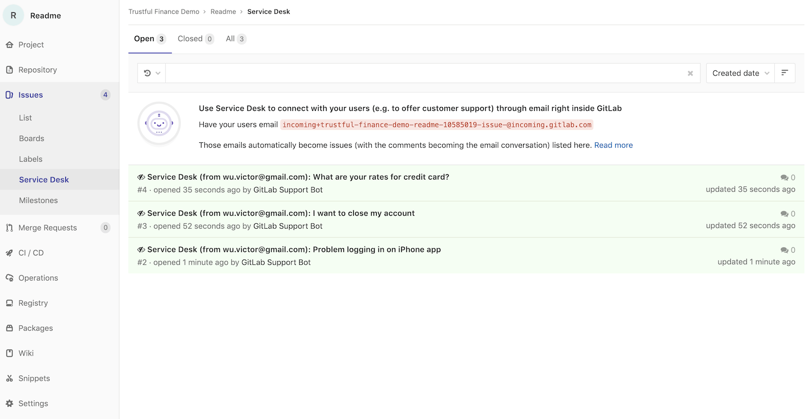
Task: Expand the Issues section in the sidebar
Action: [59, 95]
